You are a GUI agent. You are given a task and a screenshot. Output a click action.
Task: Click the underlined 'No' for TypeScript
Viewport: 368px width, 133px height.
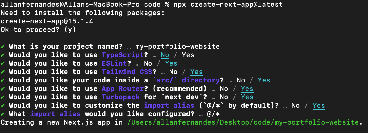165,55
